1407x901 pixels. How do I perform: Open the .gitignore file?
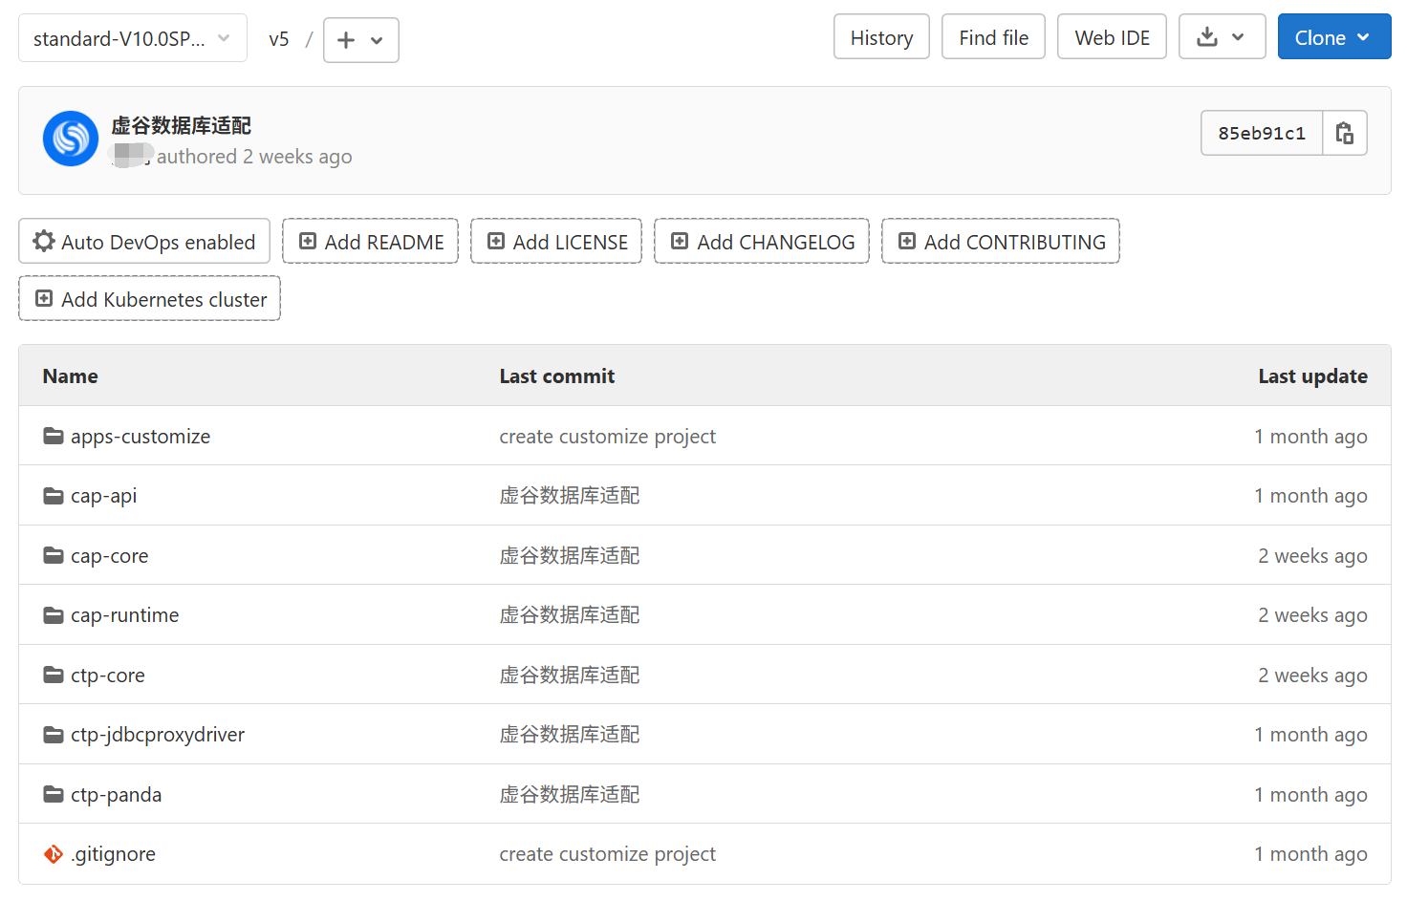click(x=113, y=854)
